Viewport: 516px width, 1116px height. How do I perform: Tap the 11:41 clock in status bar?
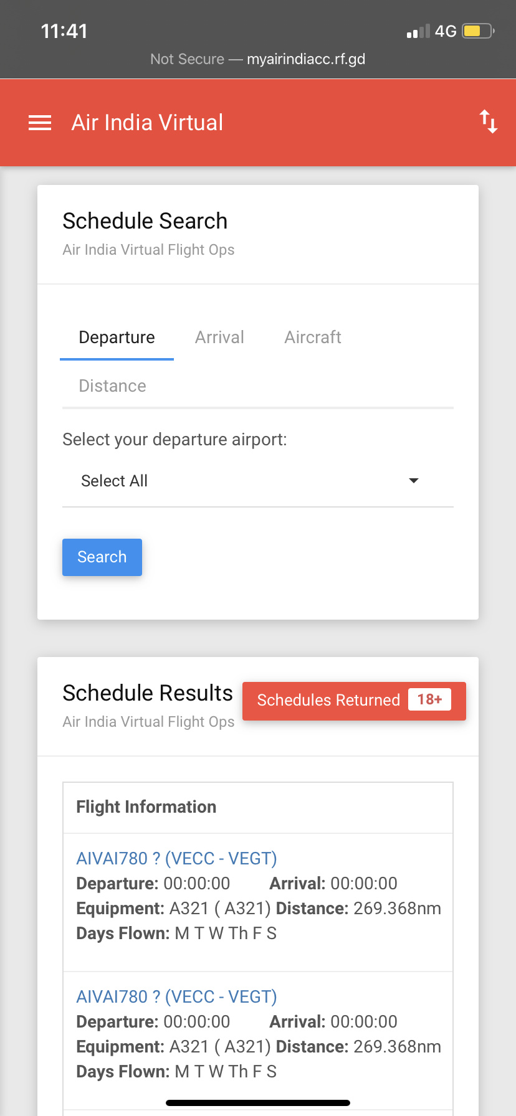(64, 31)
